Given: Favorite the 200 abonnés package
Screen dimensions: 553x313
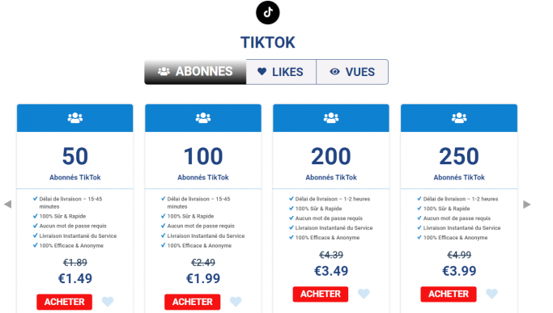Looking at the screenshot, I should pyautogui.click(x=364, y=294).
